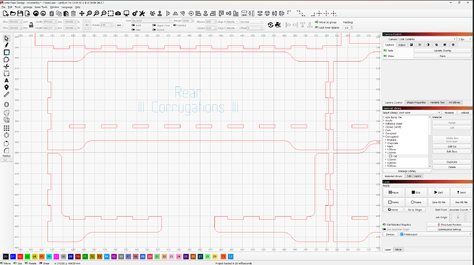
Task: Toggle camera Show switch
Action: click(x=385, y=56)
